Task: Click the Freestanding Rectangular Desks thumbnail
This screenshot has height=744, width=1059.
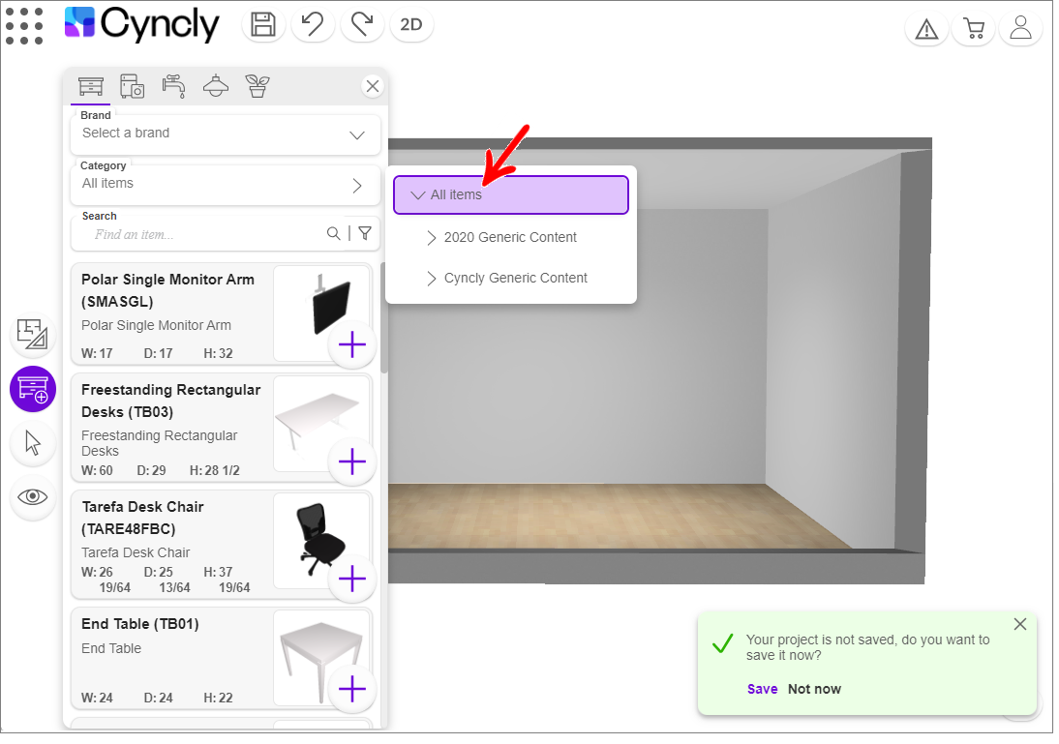Action: click(322, 424)
